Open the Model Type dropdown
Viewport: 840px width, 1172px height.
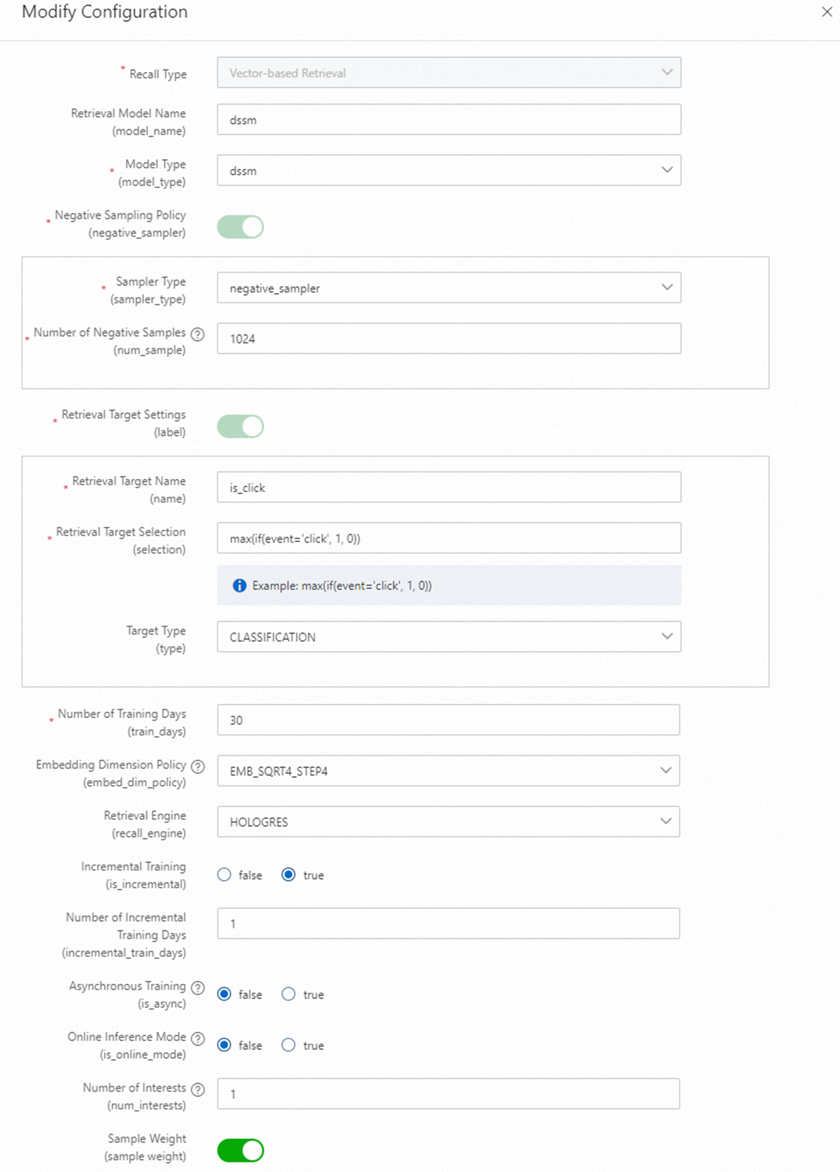pos(448,170)
